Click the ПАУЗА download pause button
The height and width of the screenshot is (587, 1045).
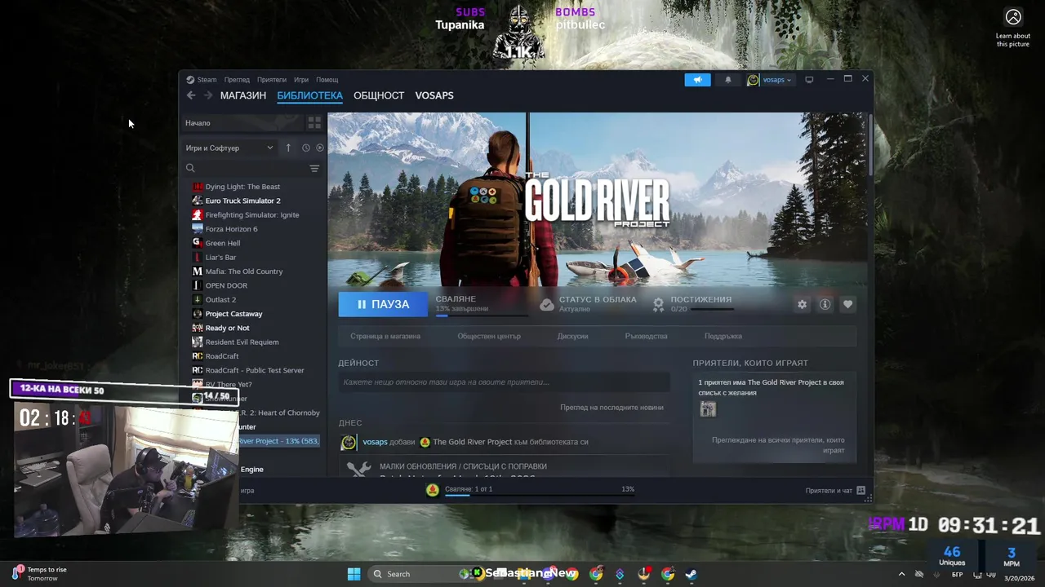pyautogui.click(x=383, y=304)
